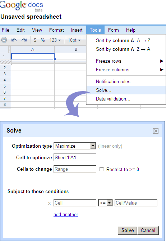Image resolution: width=166 pixels, height=241 pixels.
Task: Enable Restrict to >= 0 checkbox
Action: [102, 169]
